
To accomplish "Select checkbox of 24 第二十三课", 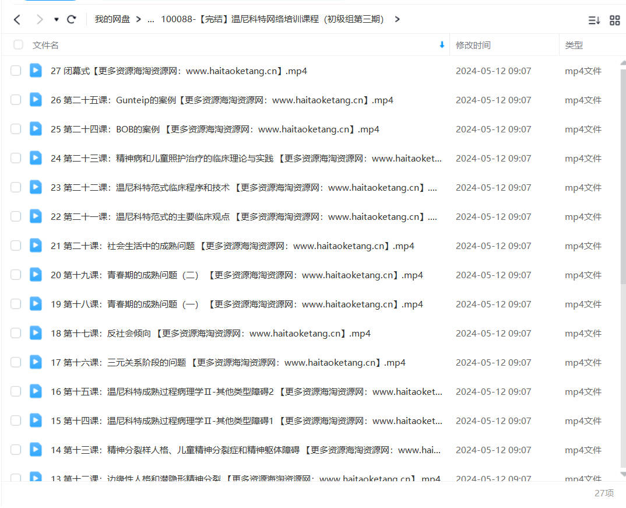I will tap(16, 158).
